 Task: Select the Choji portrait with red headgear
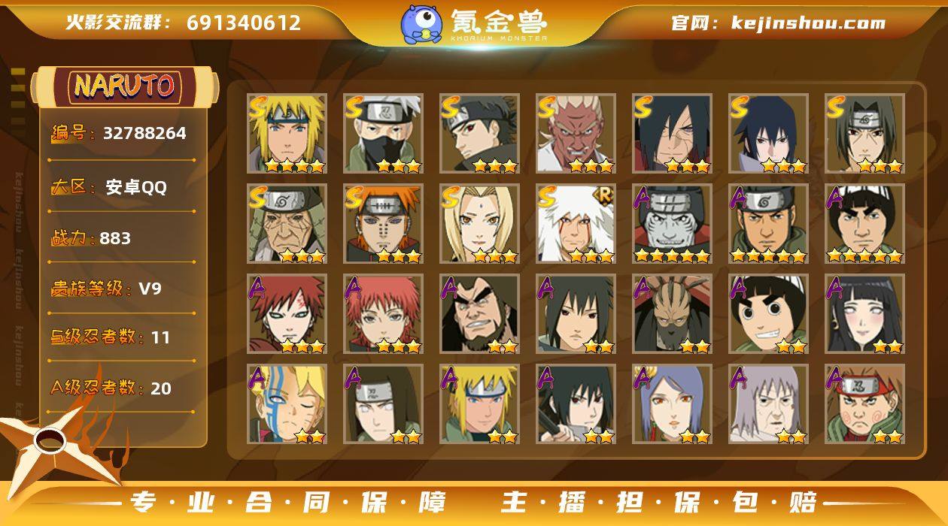(864, 404)
